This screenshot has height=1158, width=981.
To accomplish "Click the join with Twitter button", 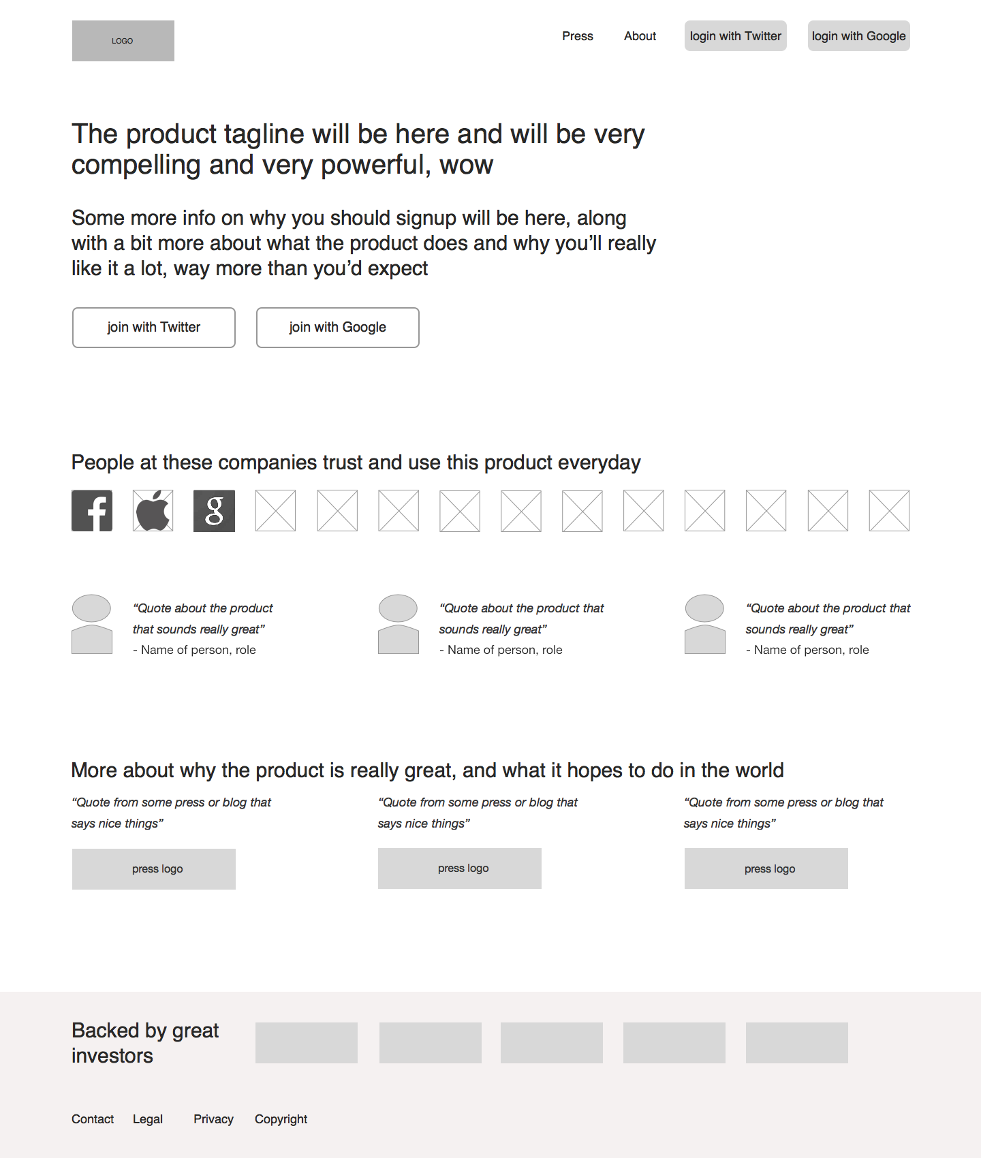I will (x=154, y=328).
